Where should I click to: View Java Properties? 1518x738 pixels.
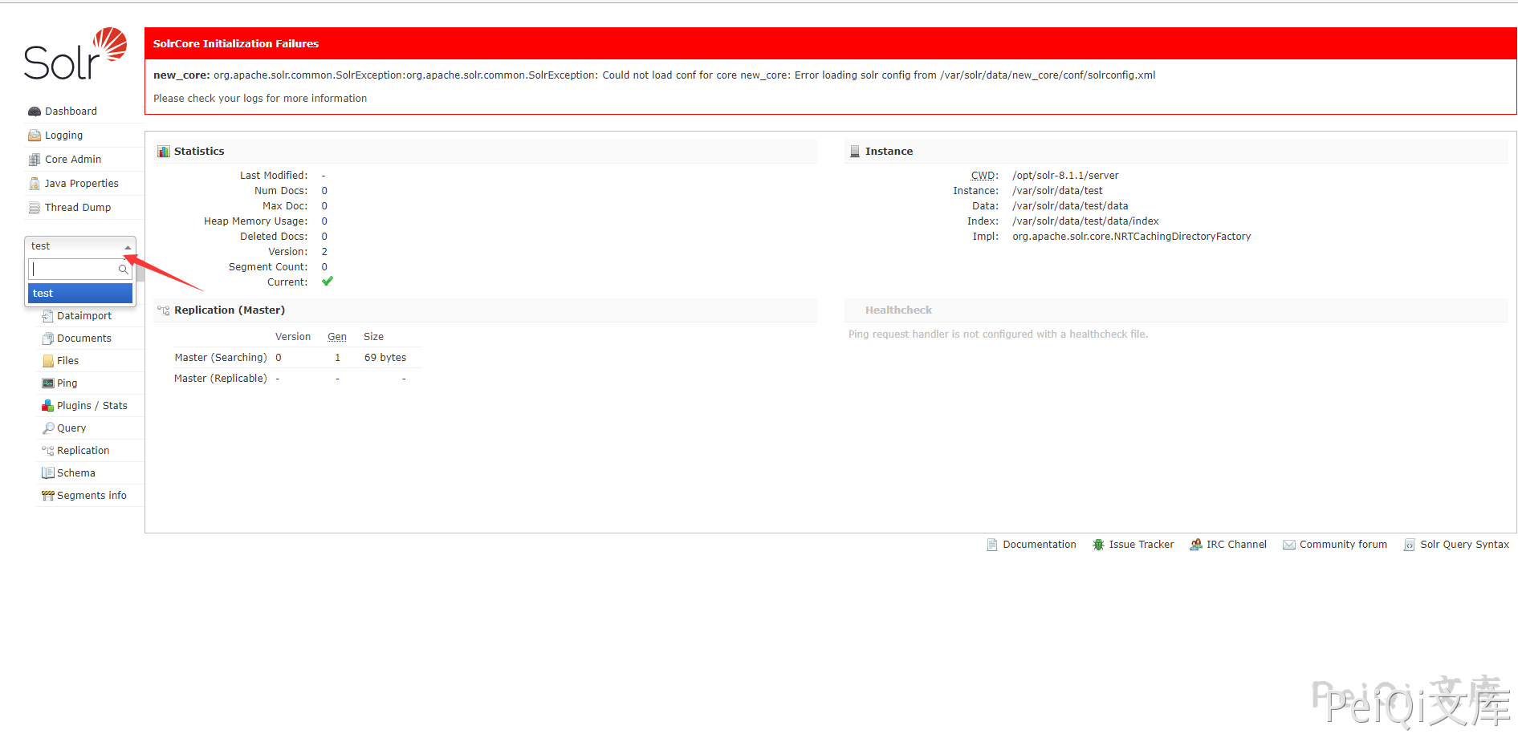coord(81,184)
